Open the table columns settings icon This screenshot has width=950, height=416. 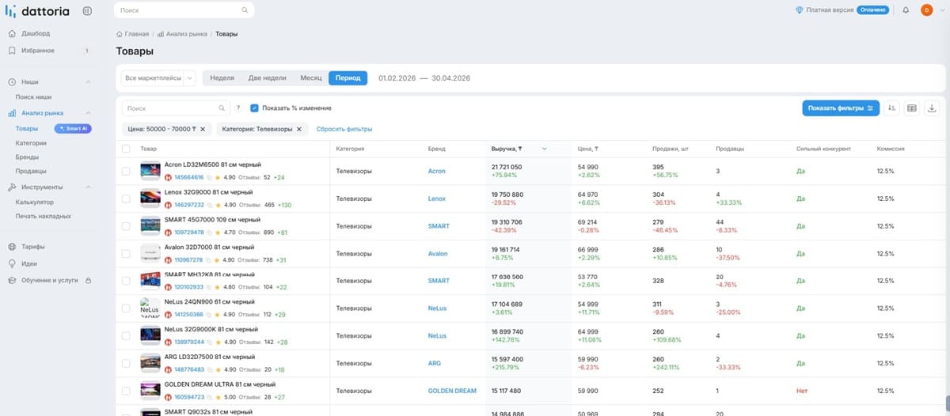912,108
